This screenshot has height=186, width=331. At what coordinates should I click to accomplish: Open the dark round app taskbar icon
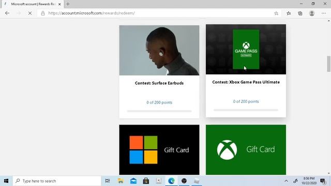[184, 181]
